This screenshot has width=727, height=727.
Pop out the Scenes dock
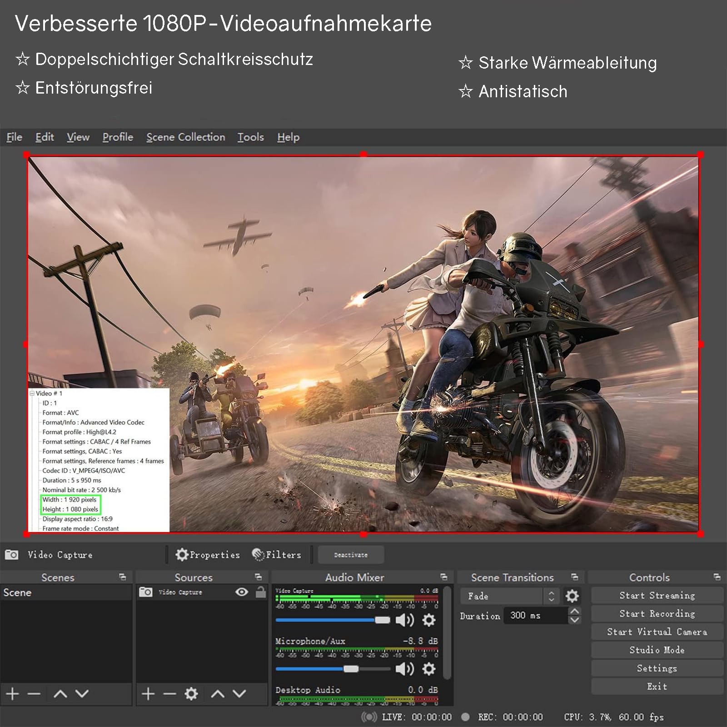click(x=122, y=577)
